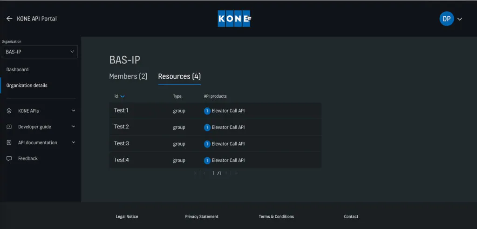This screenshot has width=477, height=229.
Task: Select the Test:3 resource row
Action: (x=122, y=143)
